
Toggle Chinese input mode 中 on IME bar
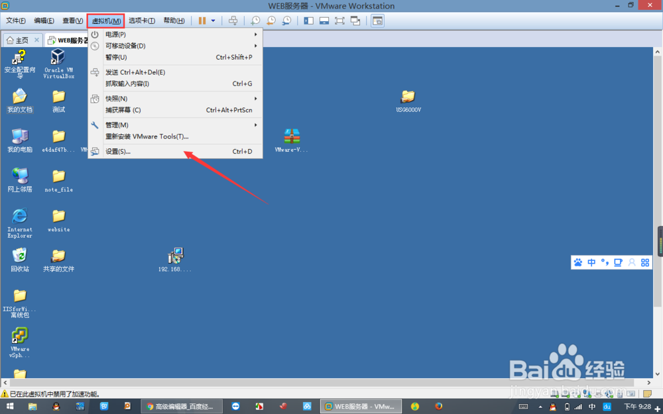591,262
